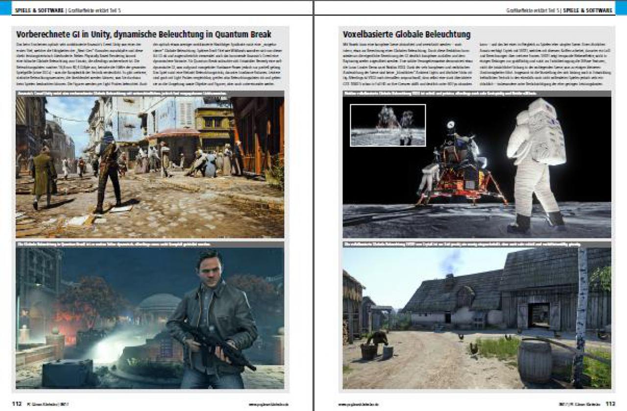627x411 pixels.
Task: Click second text column under the Voxelbasierte heading
Action: click(545, 65)
